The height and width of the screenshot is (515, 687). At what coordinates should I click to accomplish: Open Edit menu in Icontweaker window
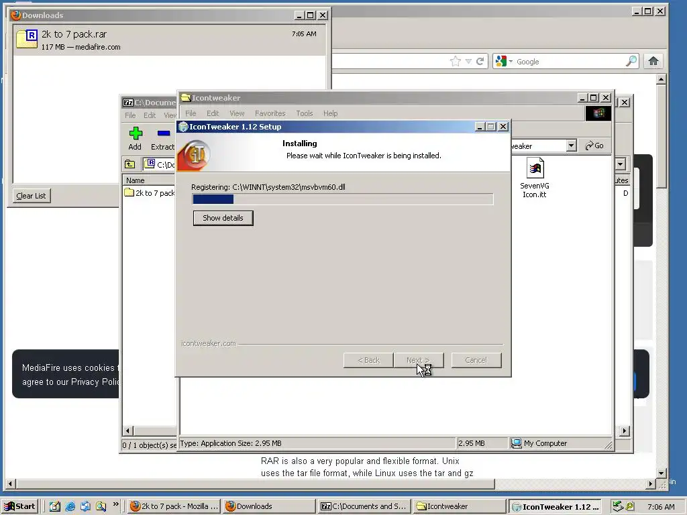click(x=213, y=113)
